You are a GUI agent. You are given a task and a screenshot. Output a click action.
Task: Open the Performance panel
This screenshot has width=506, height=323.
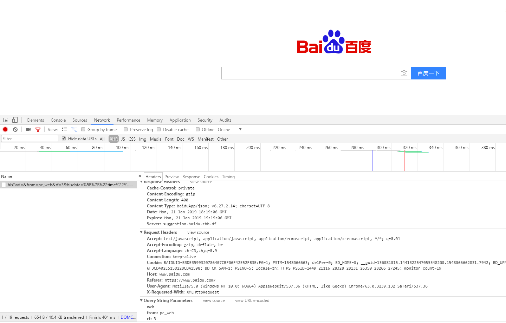click(129, 120)
